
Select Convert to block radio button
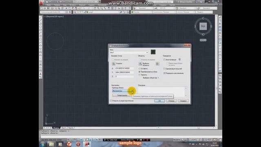tap(139, 72)
